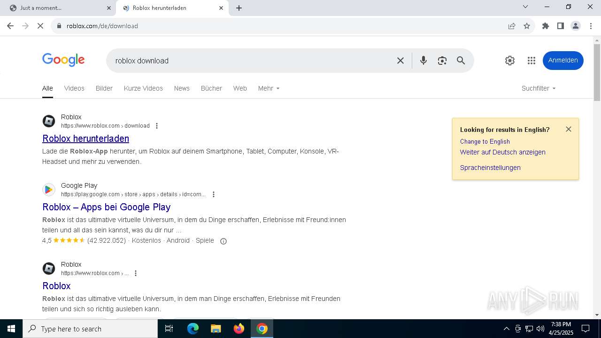Open Google Lens image search
The image size is (601, 338).
(442, 61)
